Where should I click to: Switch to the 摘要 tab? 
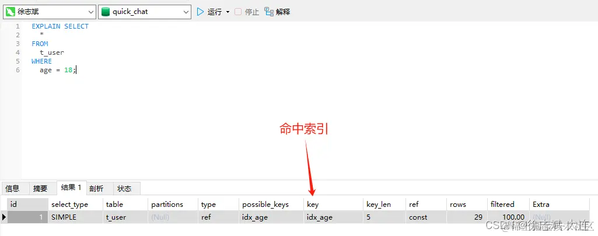(40, 188)
